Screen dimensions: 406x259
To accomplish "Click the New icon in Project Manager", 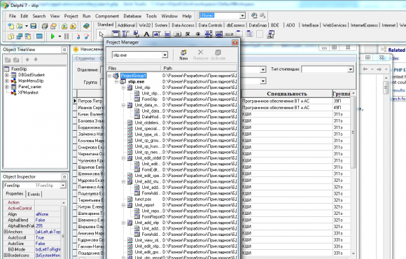I will coord(183,55).
